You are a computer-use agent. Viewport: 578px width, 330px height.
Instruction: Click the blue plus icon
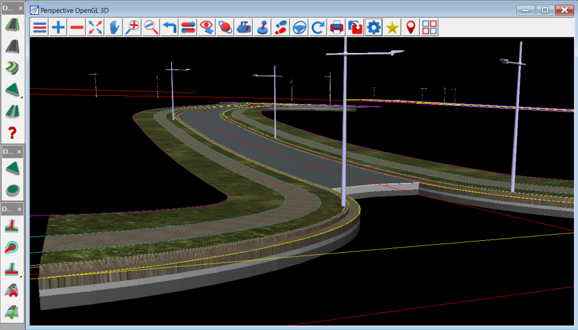pos(58,28)
